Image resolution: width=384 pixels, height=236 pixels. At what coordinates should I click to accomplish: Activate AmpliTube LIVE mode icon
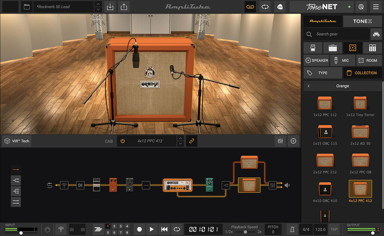pyautogui.click(x=280, y=7)
